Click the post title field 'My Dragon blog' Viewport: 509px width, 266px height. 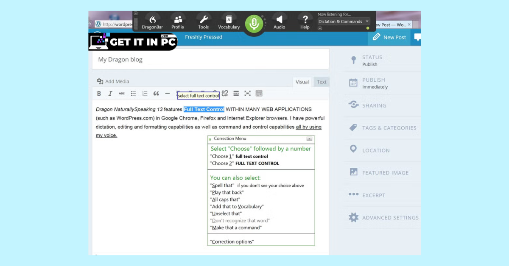(x=211, y=59)
